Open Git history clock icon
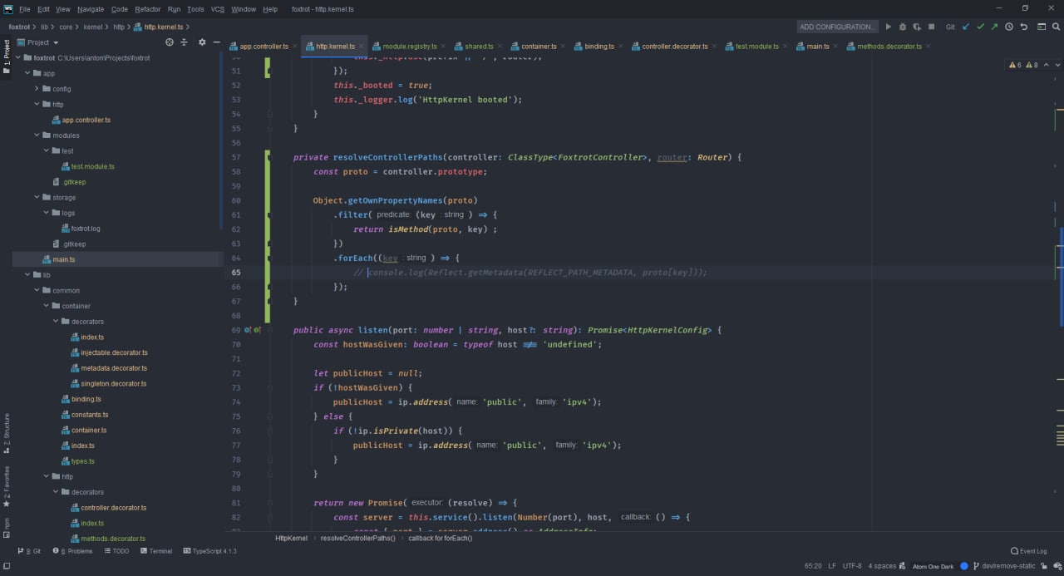This screenshot has height=576, width=1064. pos(1008,27)
